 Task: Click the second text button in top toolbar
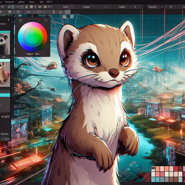coord(87,7)
